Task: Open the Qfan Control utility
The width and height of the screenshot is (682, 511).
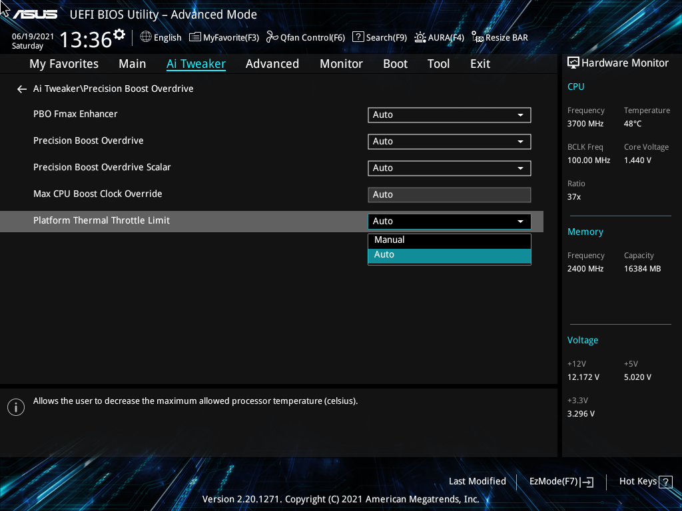Action: [x=305, y=37]
